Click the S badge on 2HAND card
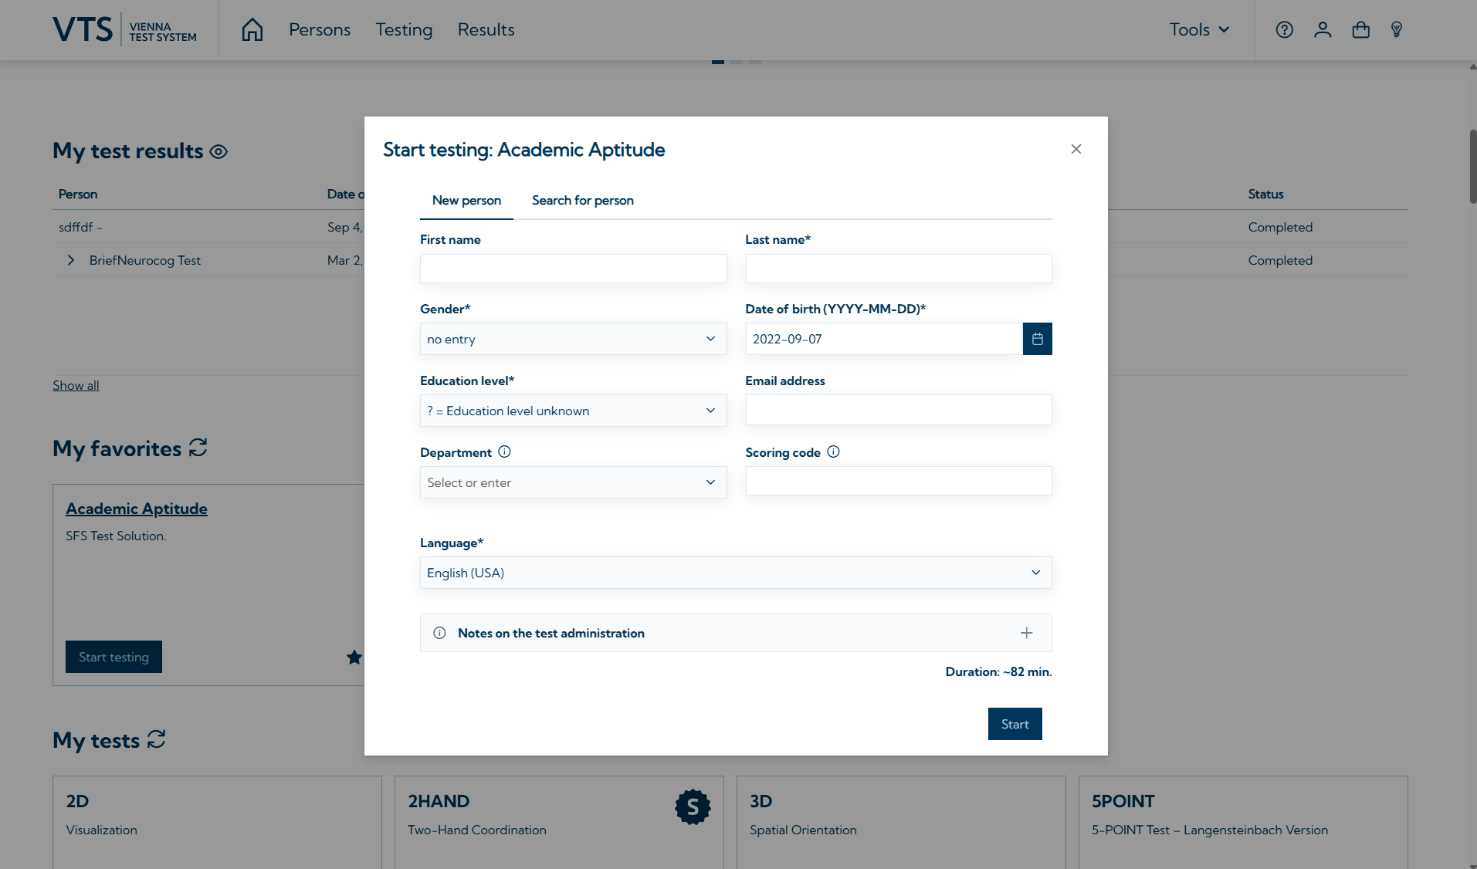Screen dimensions: 1477x869 pos(693,807)
